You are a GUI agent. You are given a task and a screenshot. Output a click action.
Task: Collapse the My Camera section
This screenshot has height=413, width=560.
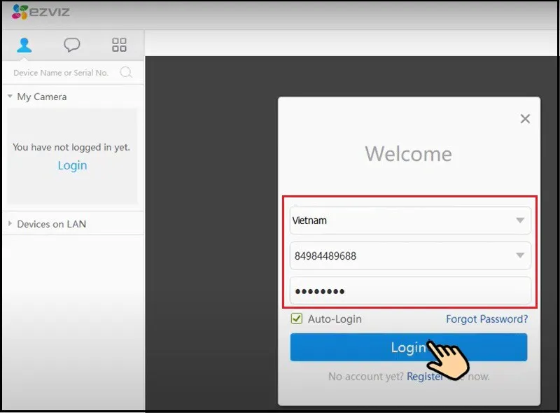point(10,97)
